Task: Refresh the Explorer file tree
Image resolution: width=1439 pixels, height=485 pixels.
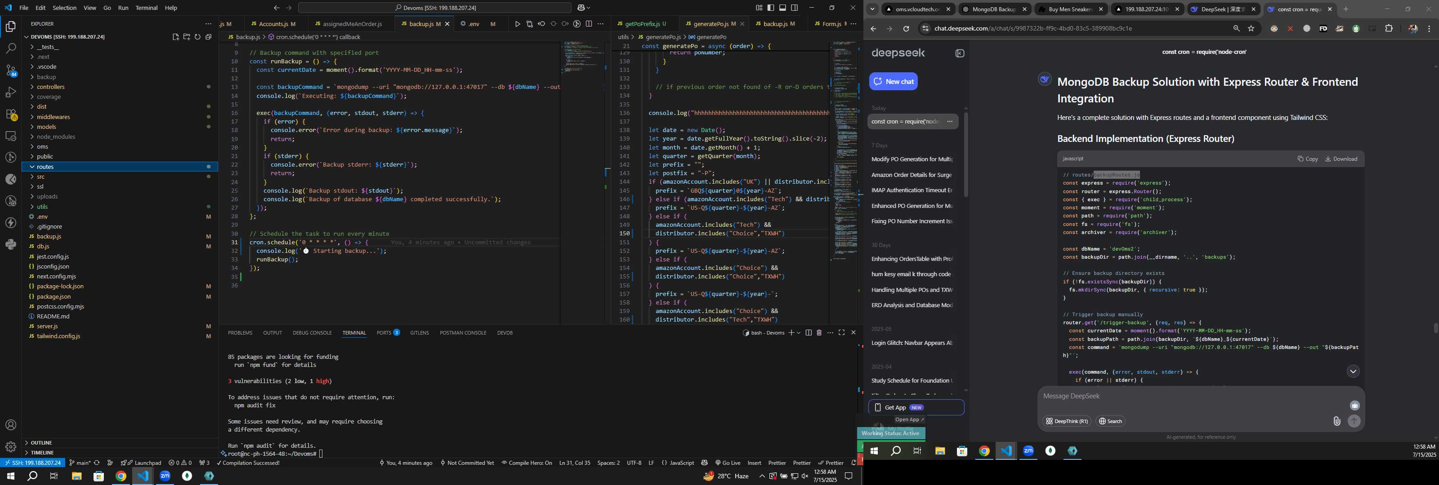Action: point(197,37)
